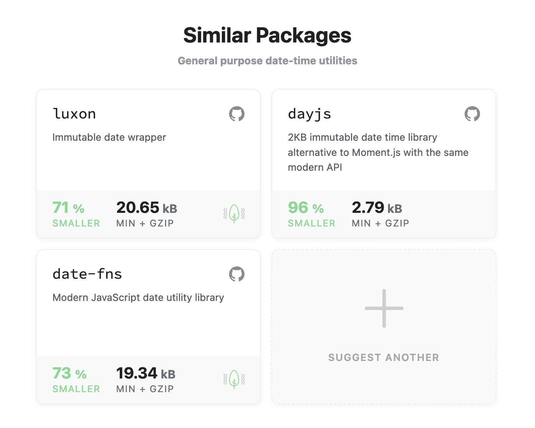Image resolution: width=535 pixels, height=428 pixels.
Task: Open luxon's GitHub repository icon
Action: coord(236,114)
